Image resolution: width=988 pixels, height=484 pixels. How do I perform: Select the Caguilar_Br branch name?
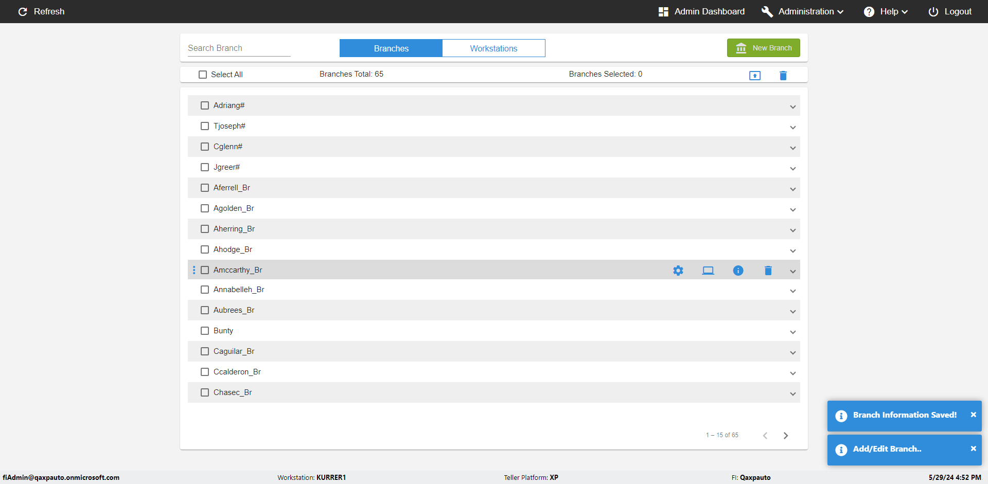point(234,351)
